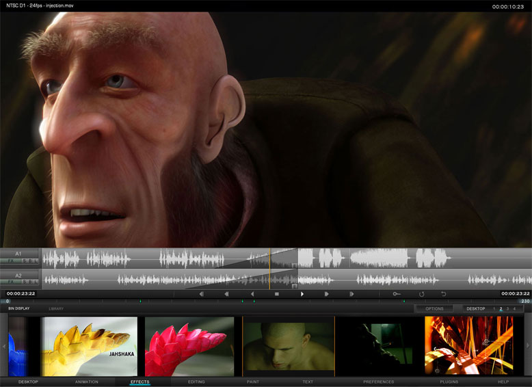Stop playback with the square button
The width and height of the screenshot is (532, 387).
(276, 294)
